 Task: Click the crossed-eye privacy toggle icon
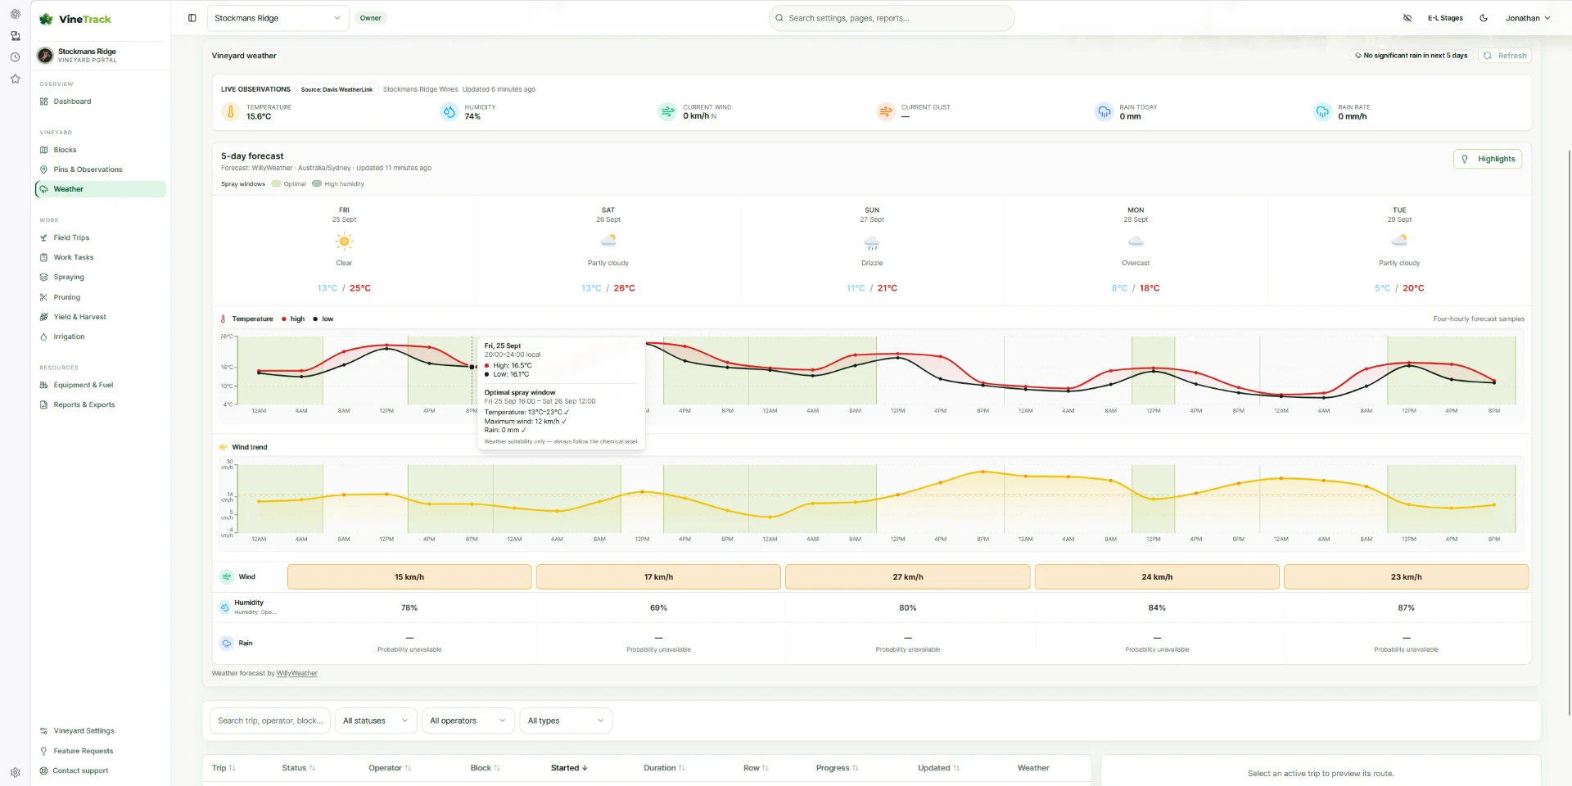tap(1407, 18)
